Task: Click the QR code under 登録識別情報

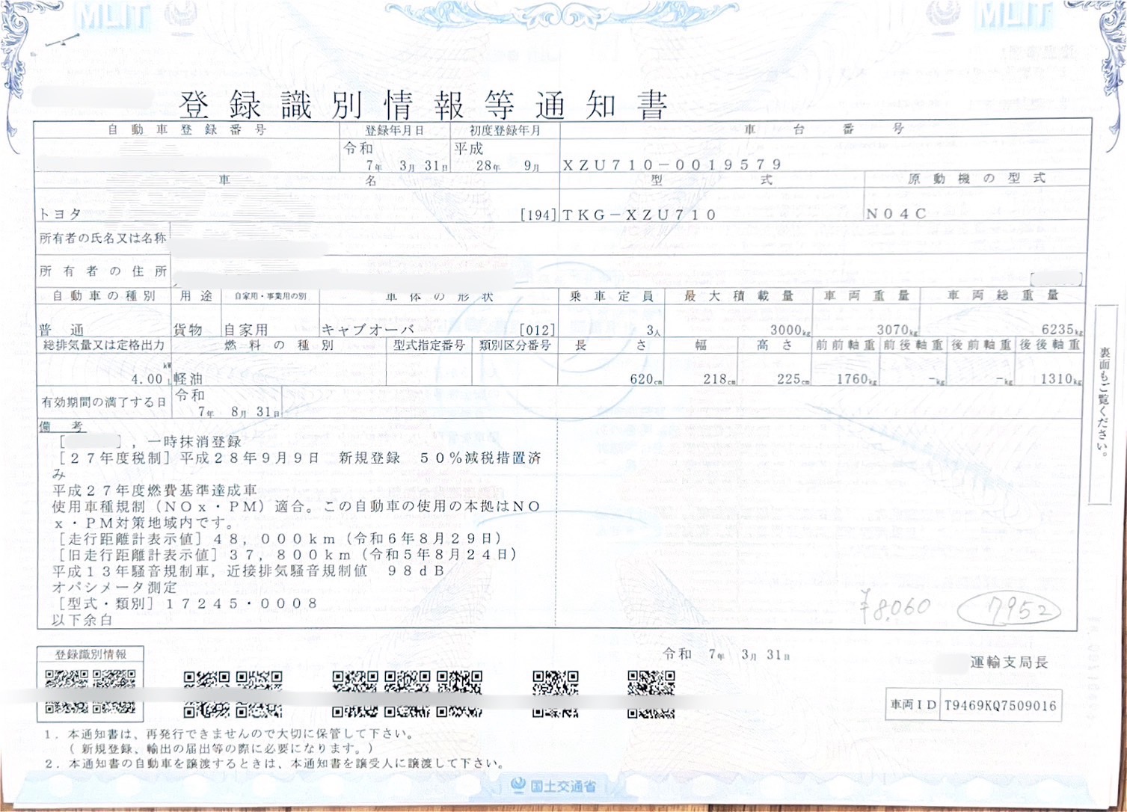Action: (x=90, y=692)
